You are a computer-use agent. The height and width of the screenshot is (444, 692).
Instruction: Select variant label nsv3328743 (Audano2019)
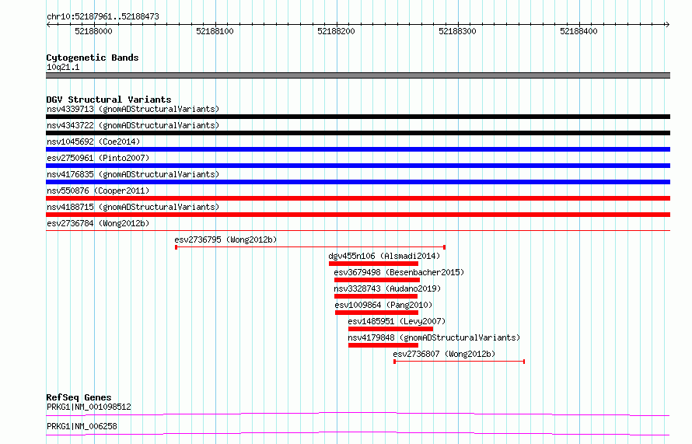(387, 288)
